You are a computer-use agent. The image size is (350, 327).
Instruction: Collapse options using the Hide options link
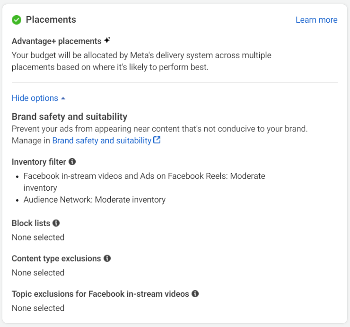click(35, 98)
